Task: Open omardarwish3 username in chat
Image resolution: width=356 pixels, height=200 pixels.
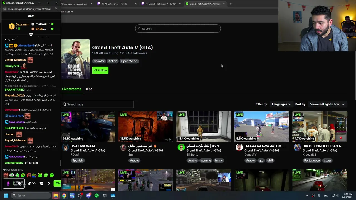Action: coord(14,163)
